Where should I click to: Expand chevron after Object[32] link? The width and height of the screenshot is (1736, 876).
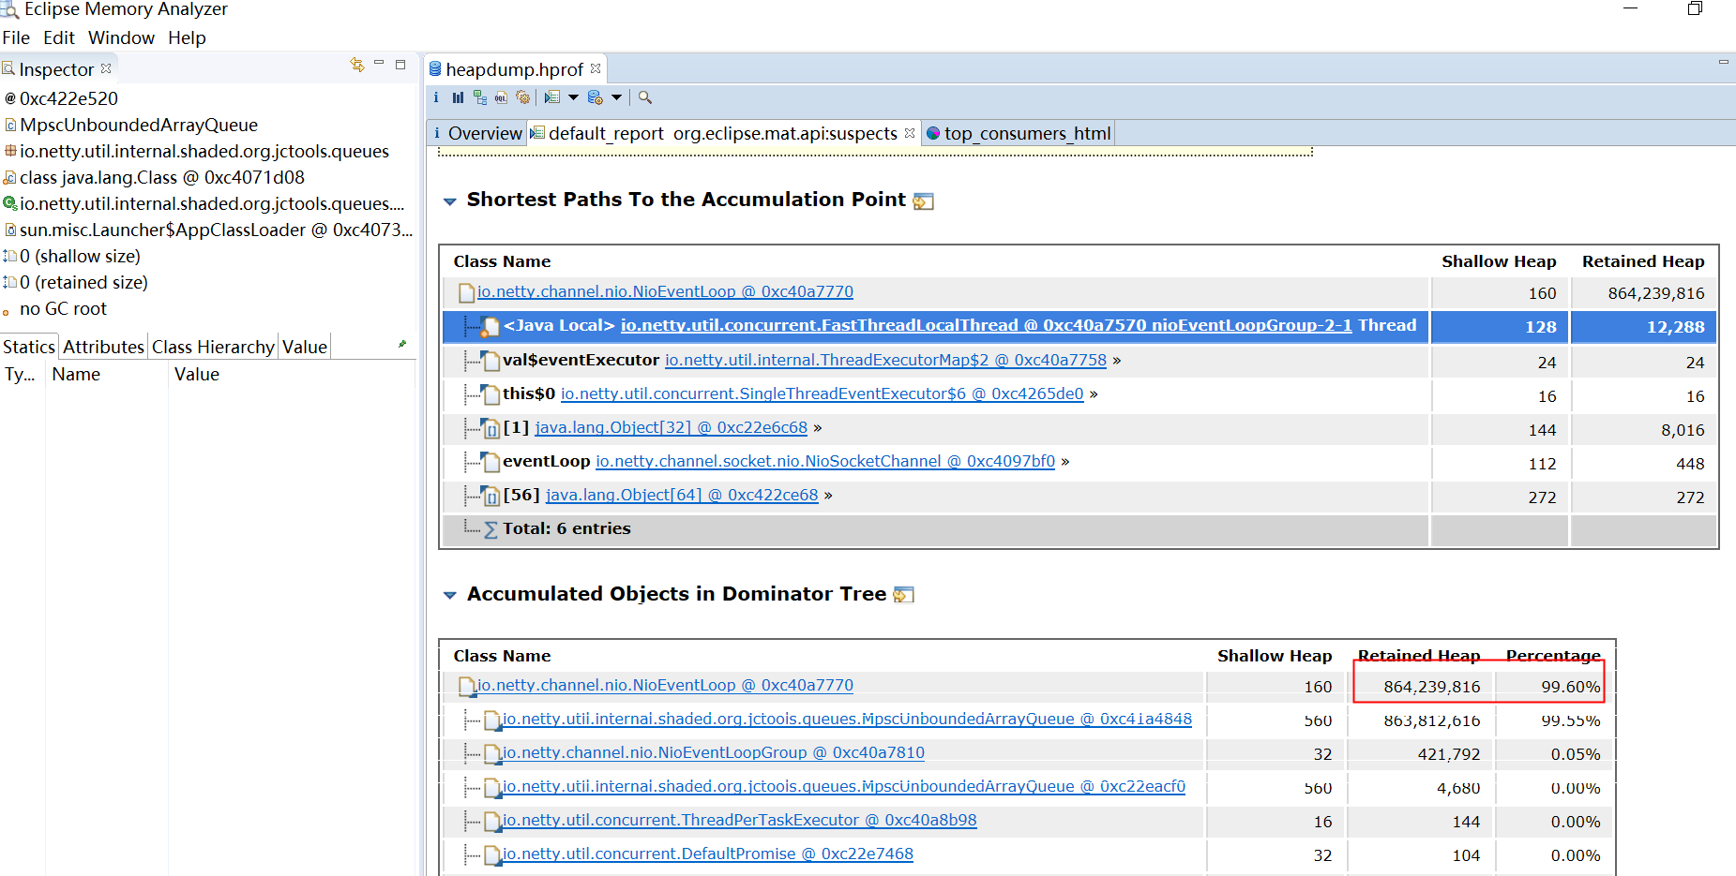[x=818, y=428]
